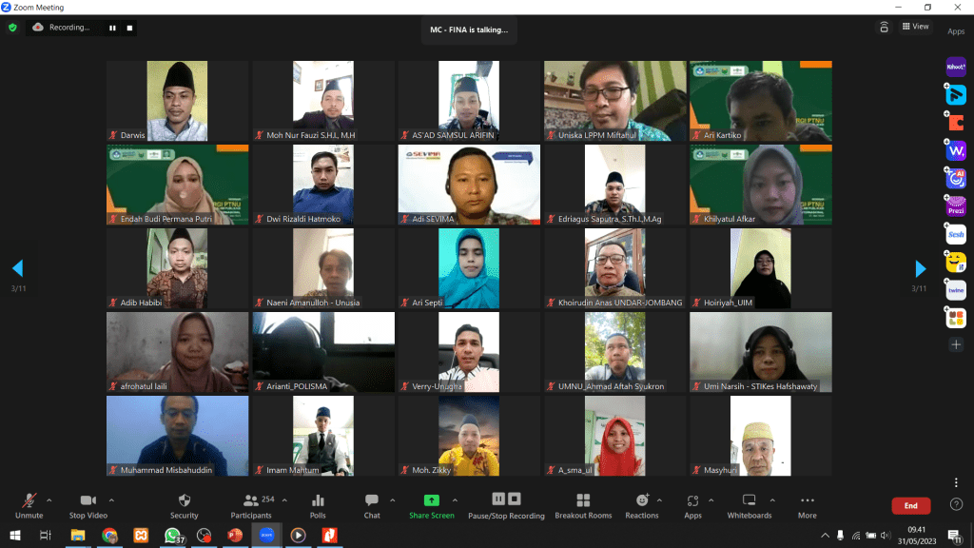The width and height of the screenshot is (974, 548).
Task: Click the red End button
Action: (910, 506)
